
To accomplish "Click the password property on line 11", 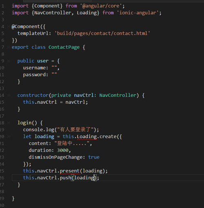I will click(34, 75).
